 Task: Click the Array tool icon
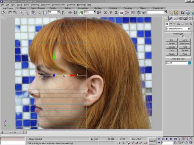tap(139, 12)
